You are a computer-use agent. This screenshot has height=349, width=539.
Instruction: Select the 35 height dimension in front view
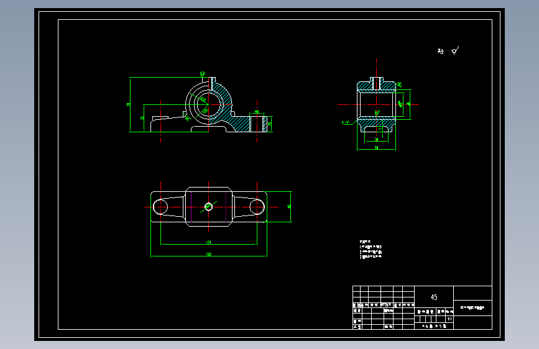142,118
